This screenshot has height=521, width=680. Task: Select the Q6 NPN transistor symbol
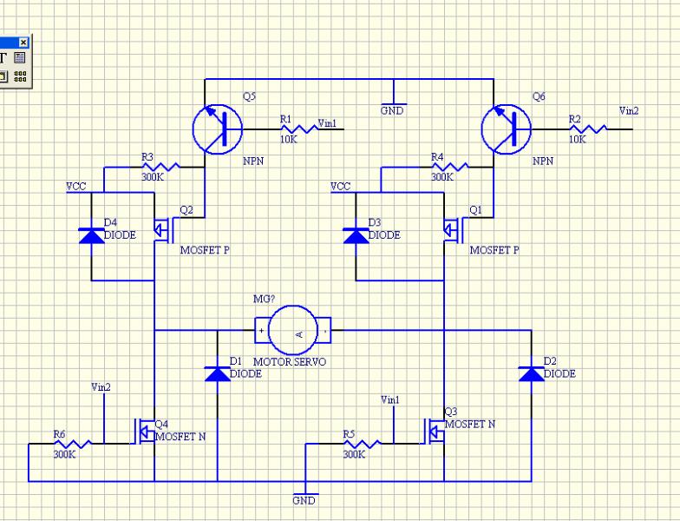pyautogui.click(x=505, y=128)
